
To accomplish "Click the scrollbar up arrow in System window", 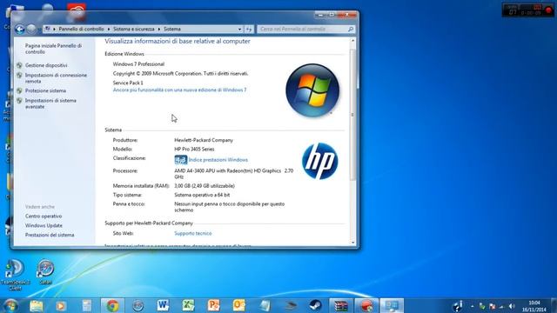I will (x=352, y=41).
